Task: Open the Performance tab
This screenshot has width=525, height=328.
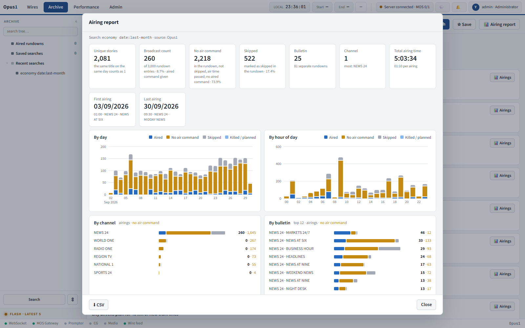Action: click(x=86, y=7)
